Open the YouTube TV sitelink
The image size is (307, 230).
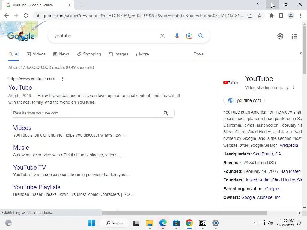[x=30, y=167]
